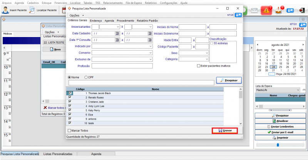Image resolution: width=308 pixels, height=160 pixels.
Task: Click the Gravar button
Action: [224, 131]
